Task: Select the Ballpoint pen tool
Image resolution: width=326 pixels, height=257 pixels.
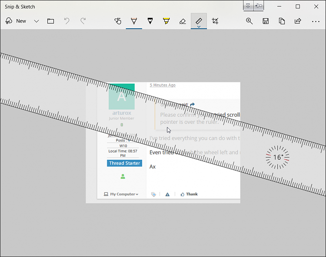Action: (x=134, y=21)
